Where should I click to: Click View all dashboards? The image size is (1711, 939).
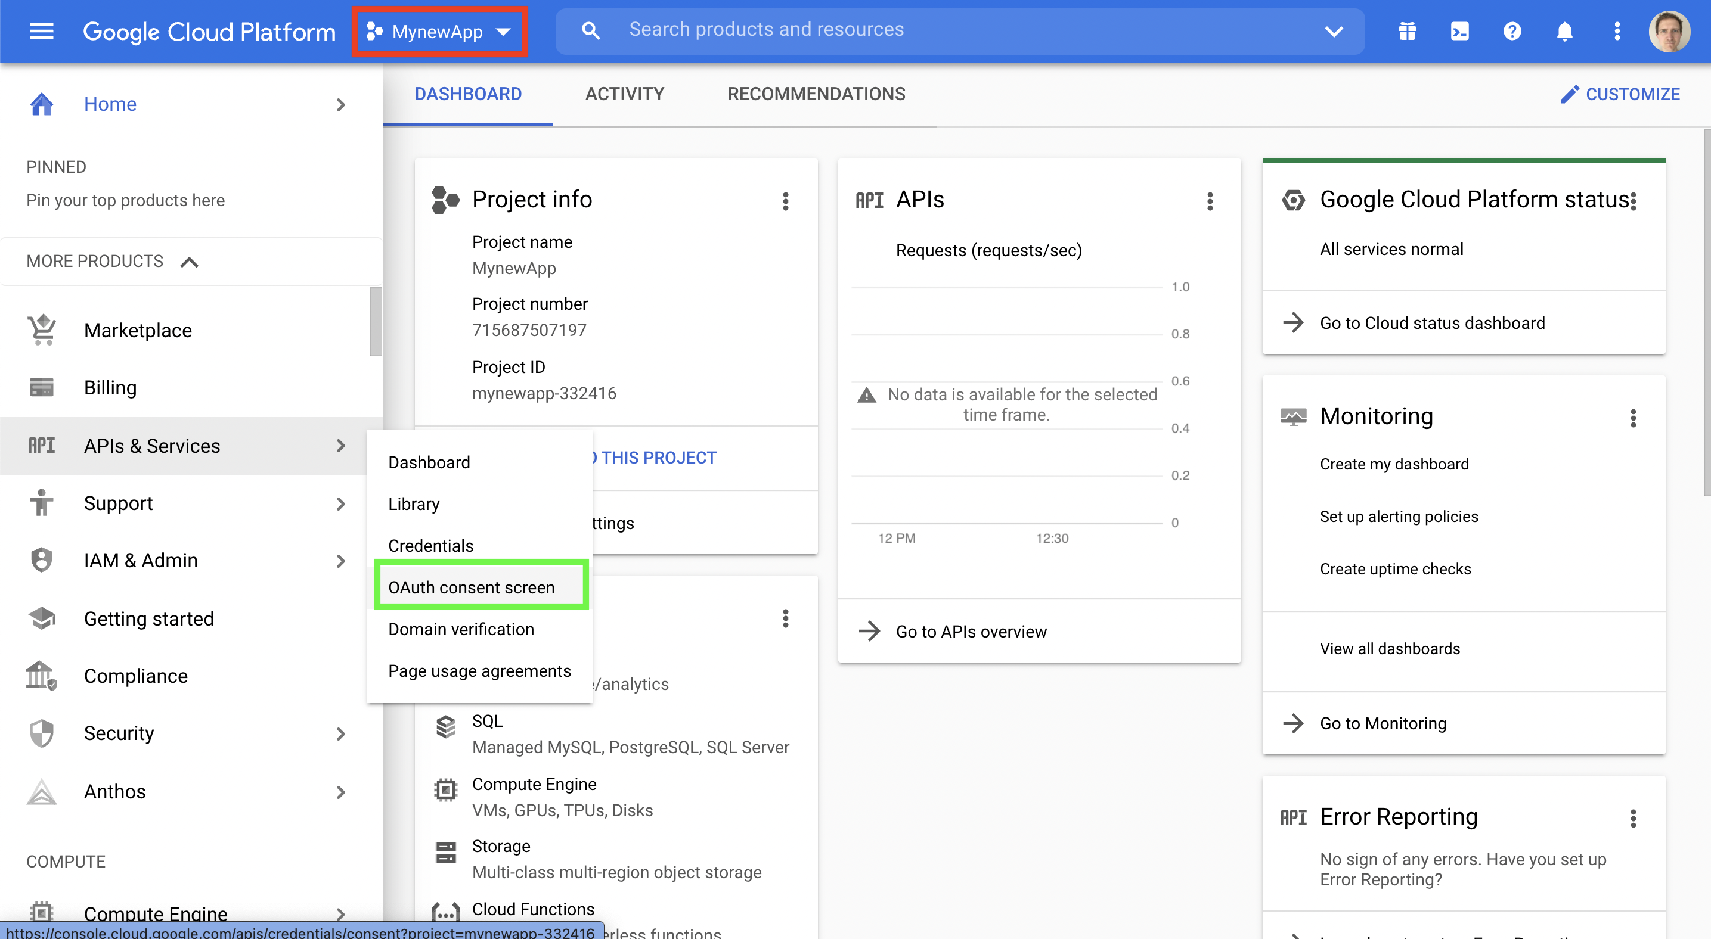coord(1390,648)
